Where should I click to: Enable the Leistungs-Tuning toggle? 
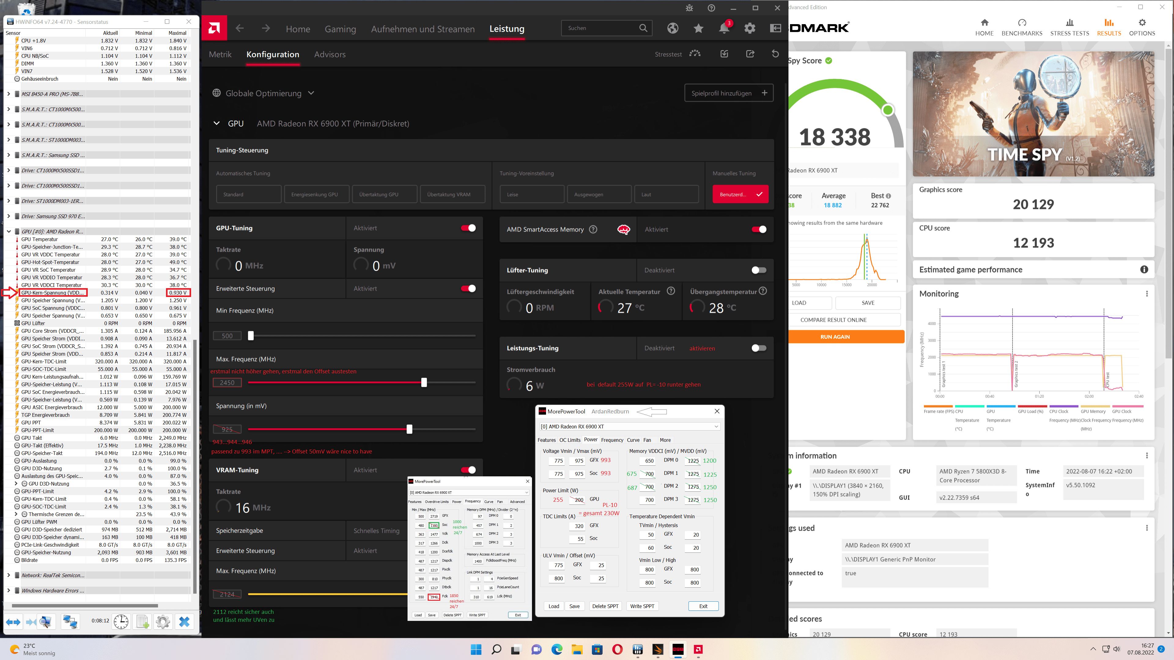(758, 348)
